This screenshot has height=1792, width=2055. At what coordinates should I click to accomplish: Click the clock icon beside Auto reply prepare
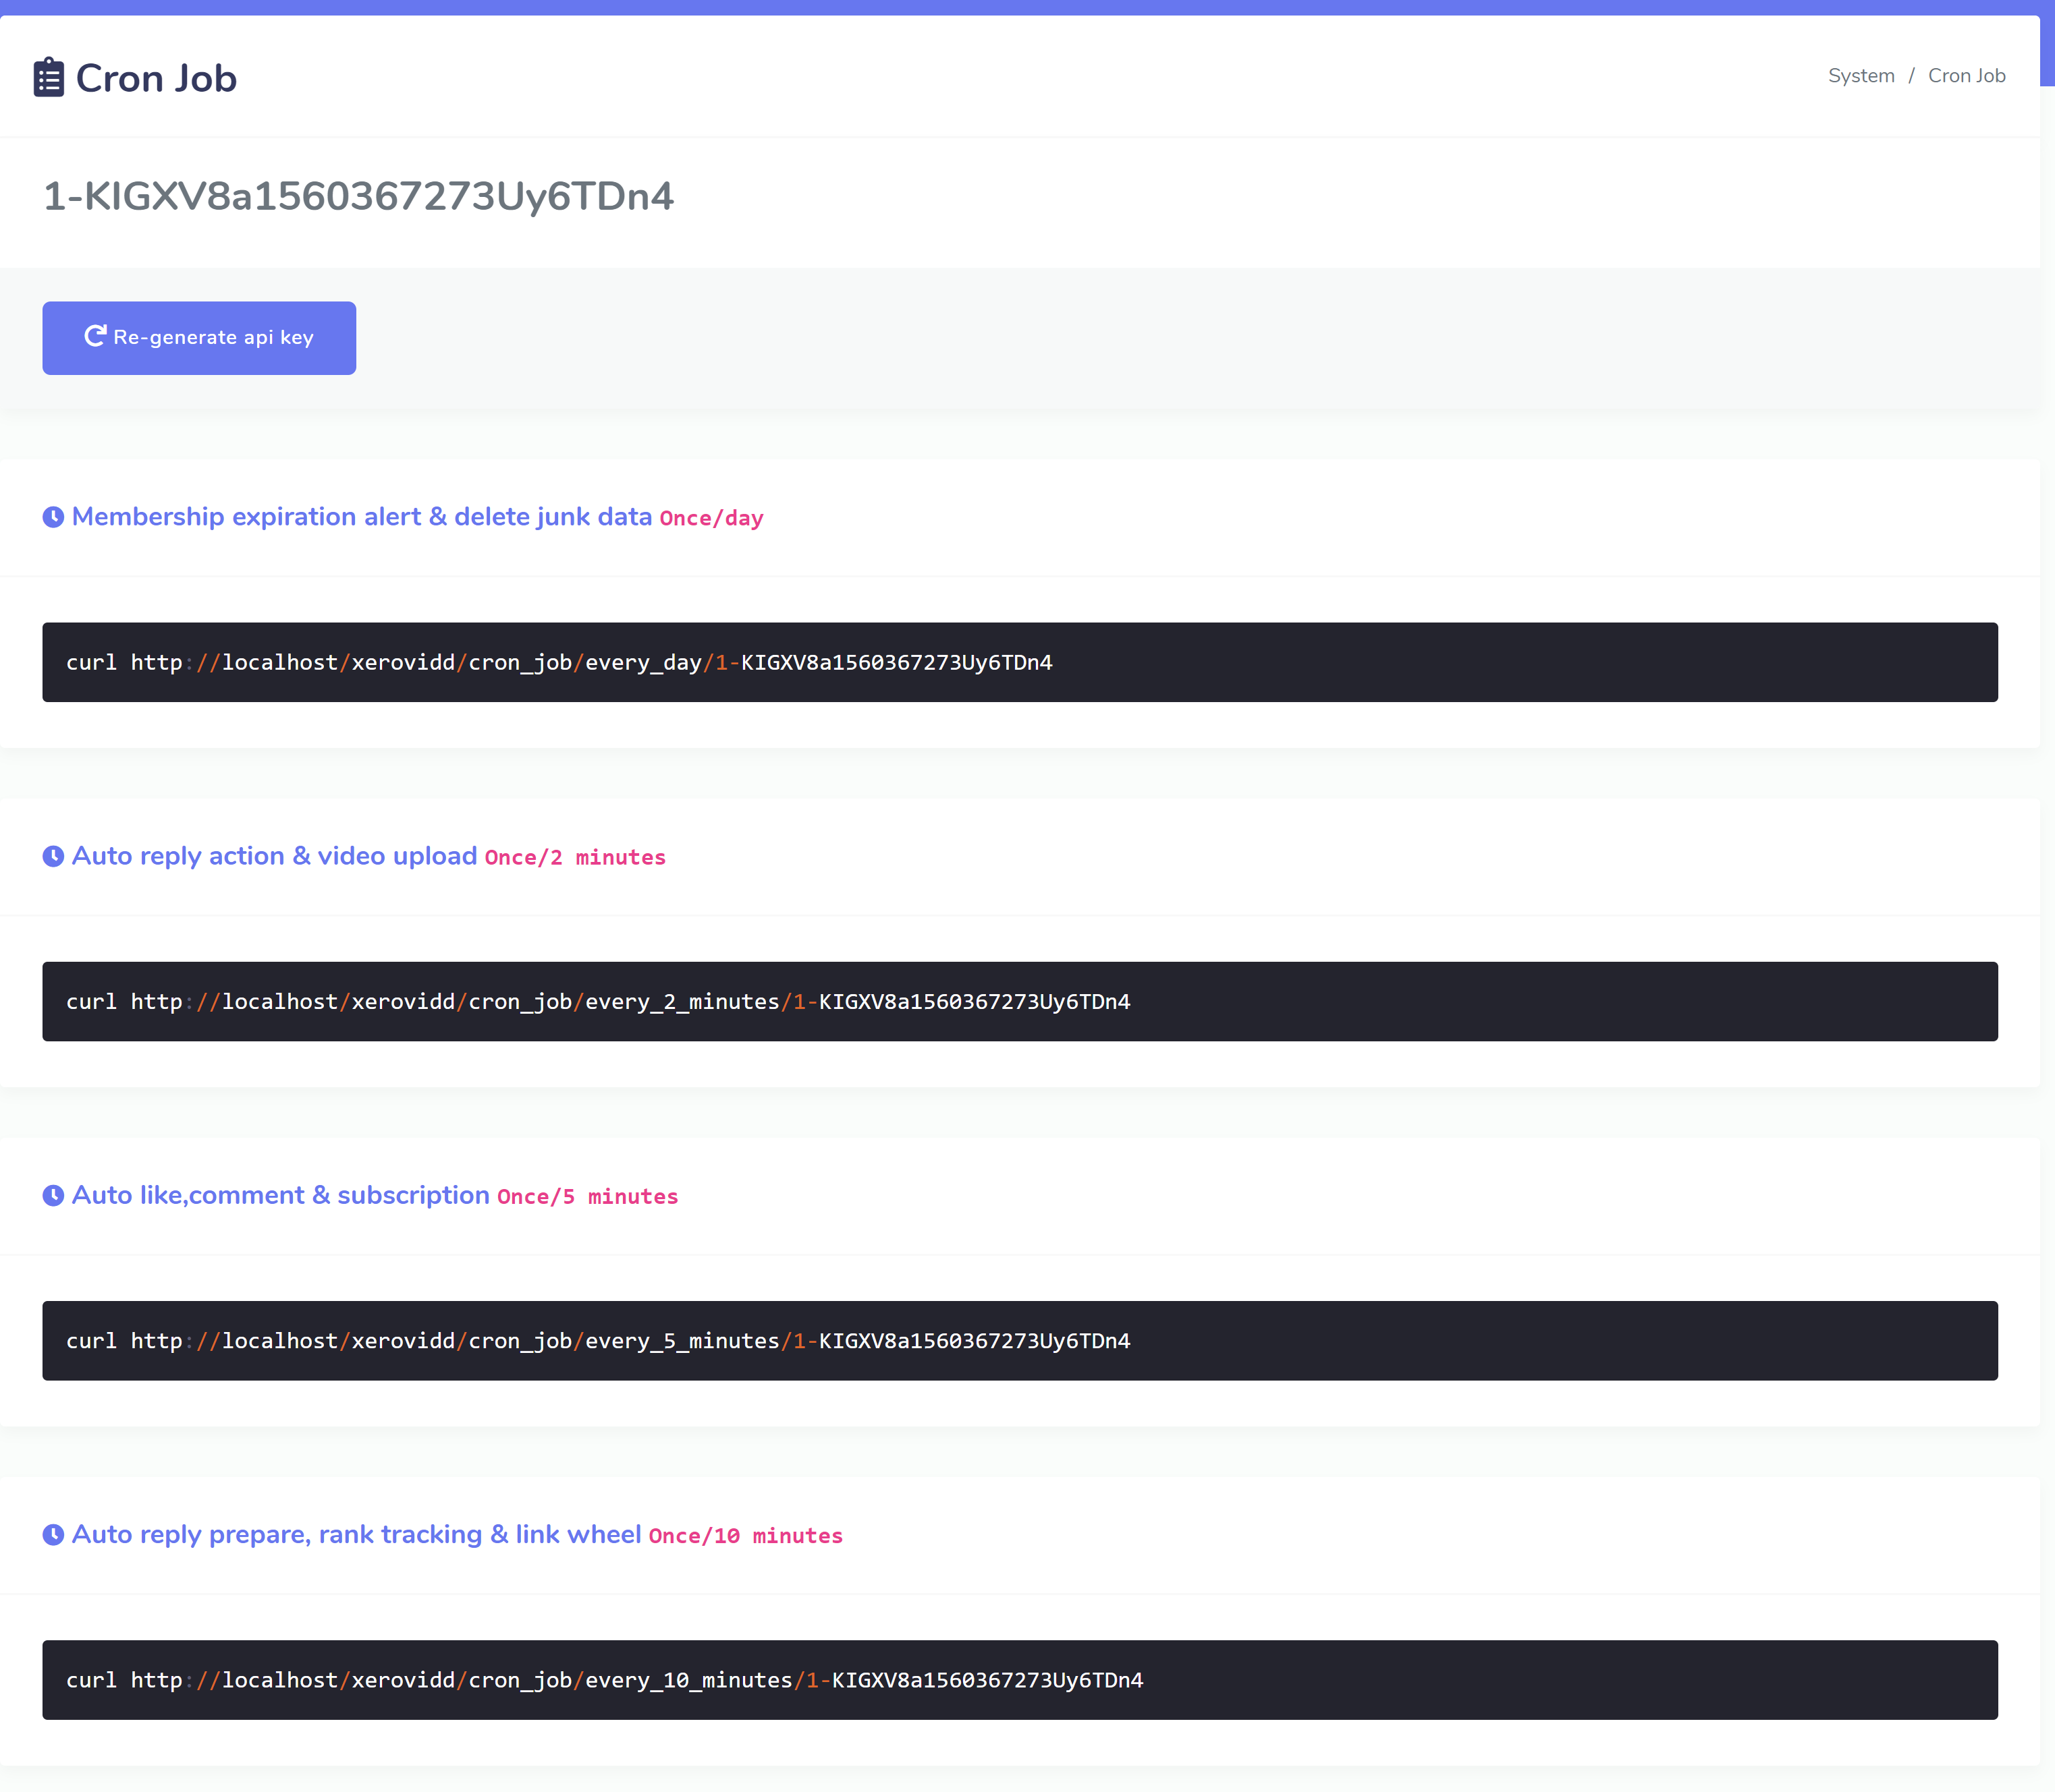coord(53,1535)
